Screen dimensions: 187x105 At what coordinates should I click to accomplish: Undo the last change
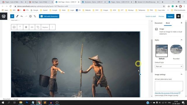coord(22,16)
